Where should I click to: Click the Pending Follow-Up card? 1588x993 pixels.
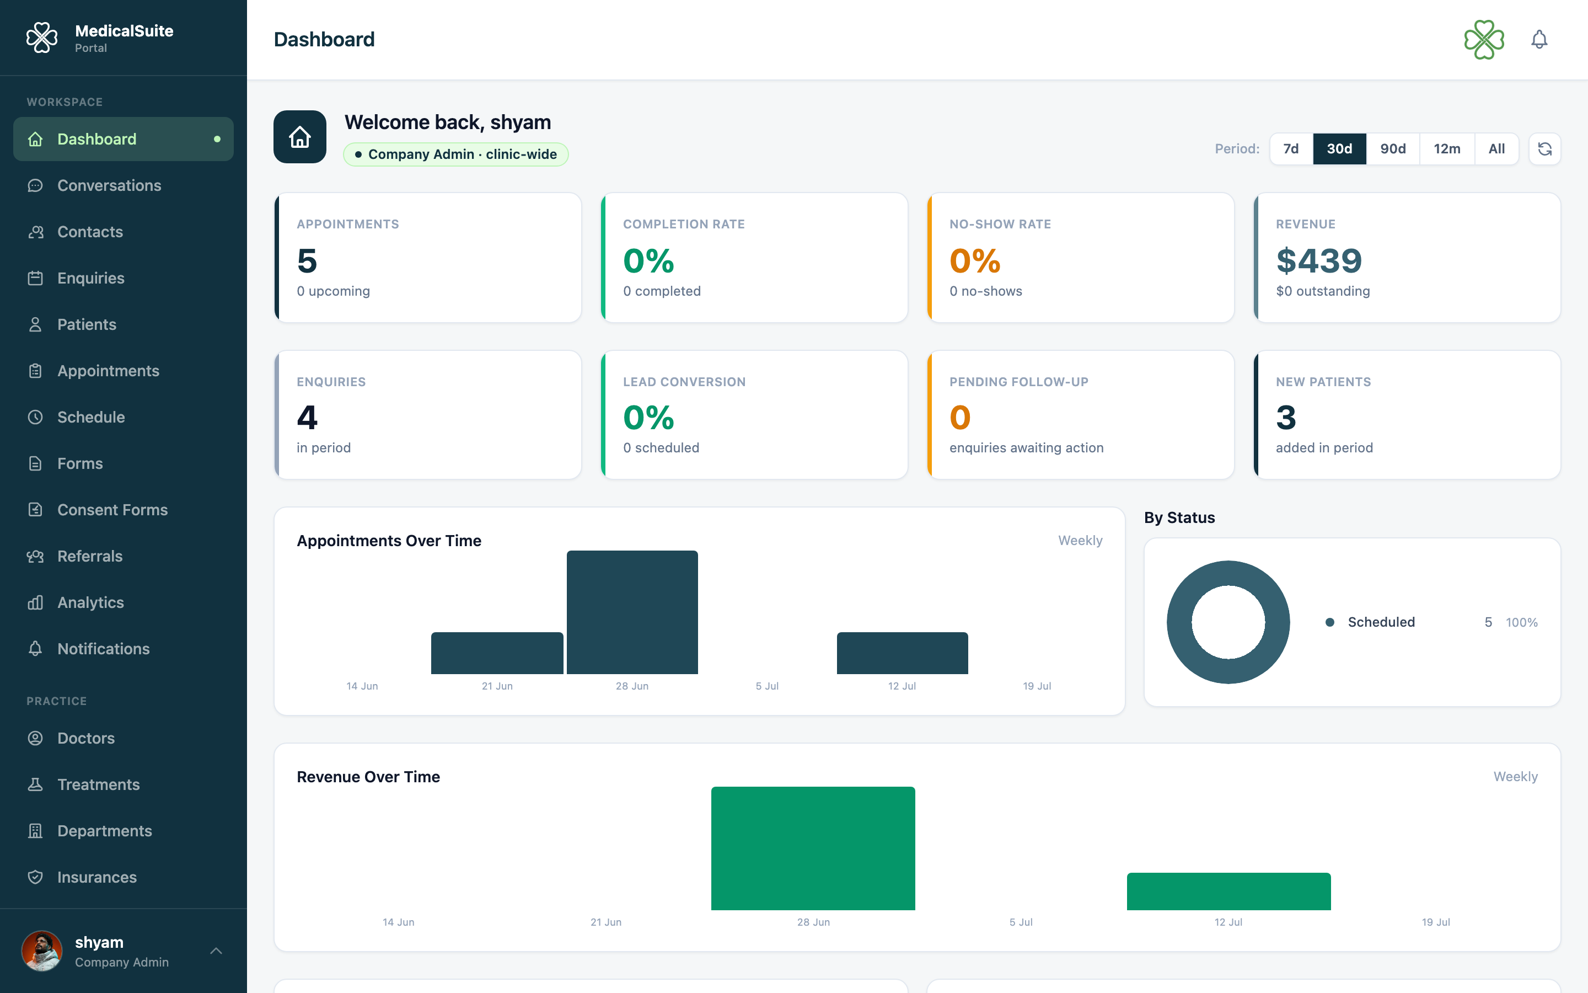1081,414
